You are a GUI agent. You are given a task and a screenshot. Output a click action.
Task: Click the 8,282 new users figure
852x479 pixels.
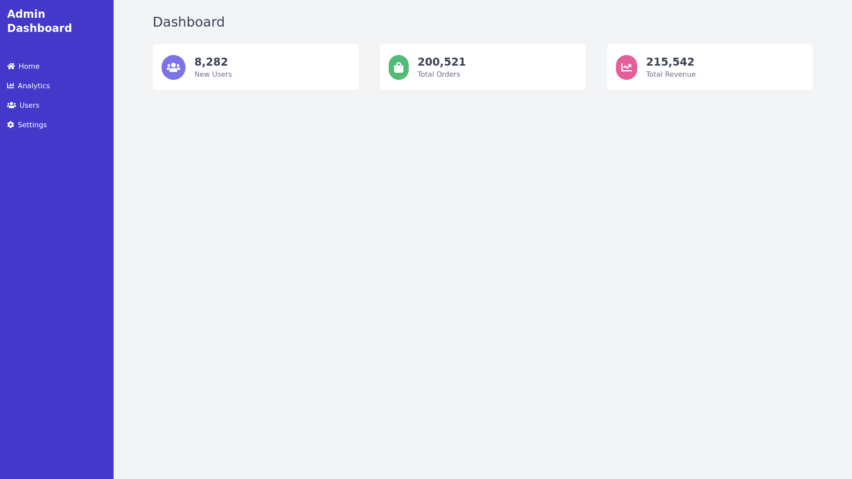(211, 62)
